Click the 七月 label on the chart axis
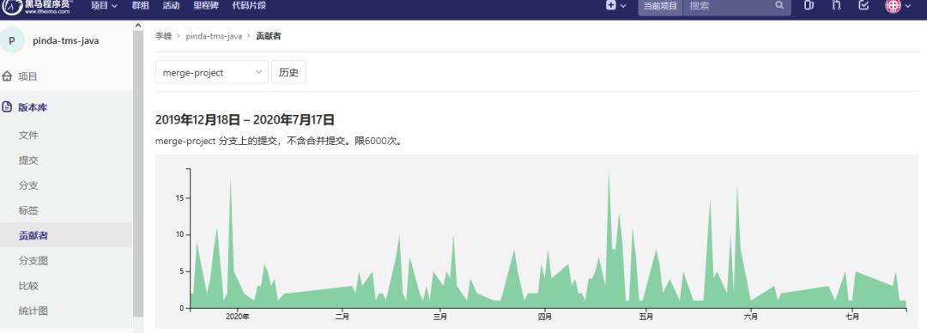 tap(852, 317)
